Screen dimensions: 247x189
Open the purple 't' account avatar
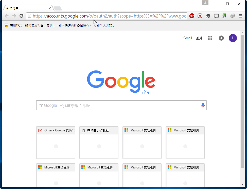[233, 38]
